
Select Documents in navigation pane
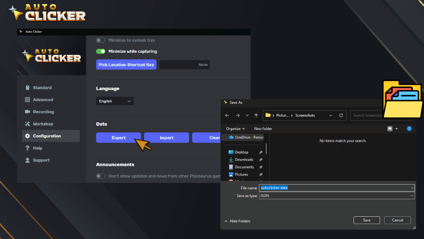point(241,167)
